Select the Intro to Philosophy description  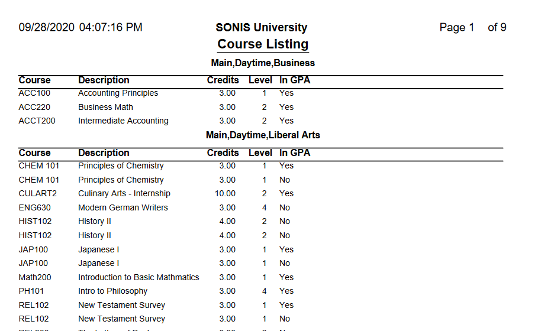[x=113, y=291]
